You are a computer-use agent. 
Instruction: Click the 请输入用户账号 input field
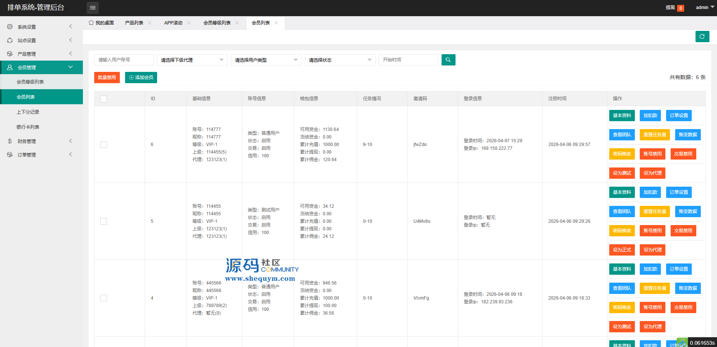click(x=124, y=60)
